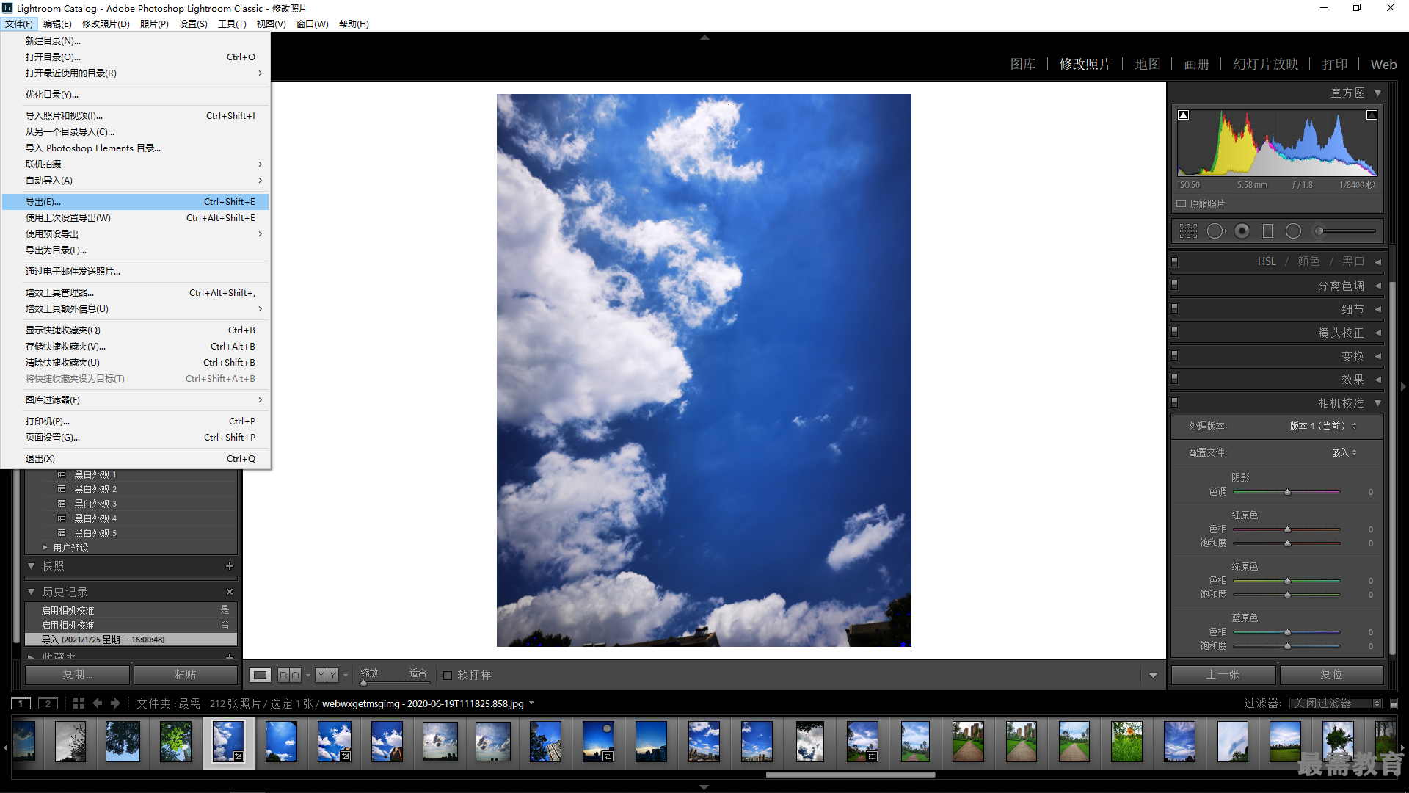1409x793 pixels.
Task: Toggle the 分离色调 panel on/off switch
Action: pos(1175,286)
